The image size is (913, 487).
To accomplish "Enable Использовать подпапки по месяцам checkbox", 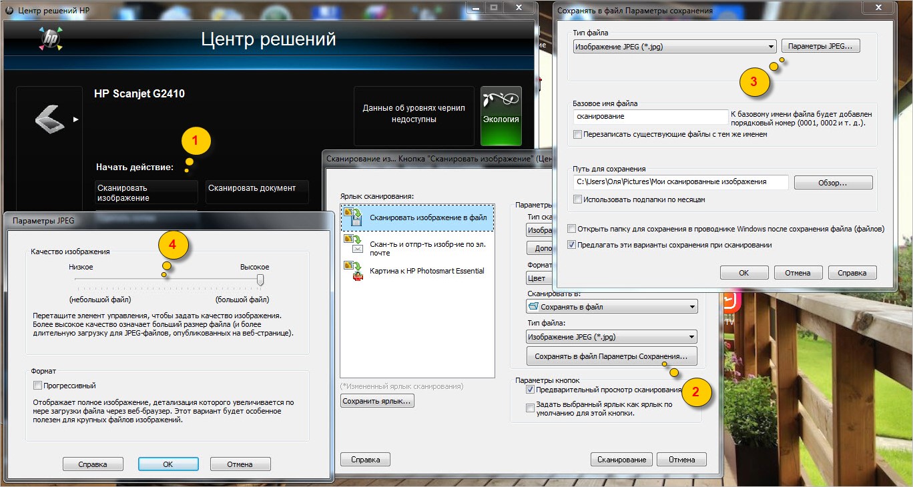I will (x=577, y=199).
